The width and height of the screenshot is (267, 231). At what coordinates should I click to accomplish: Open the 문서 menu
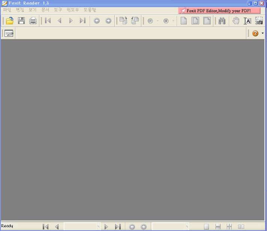click(45, 10)
